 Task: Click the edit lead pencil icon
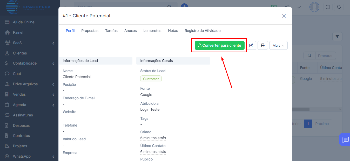251,45
